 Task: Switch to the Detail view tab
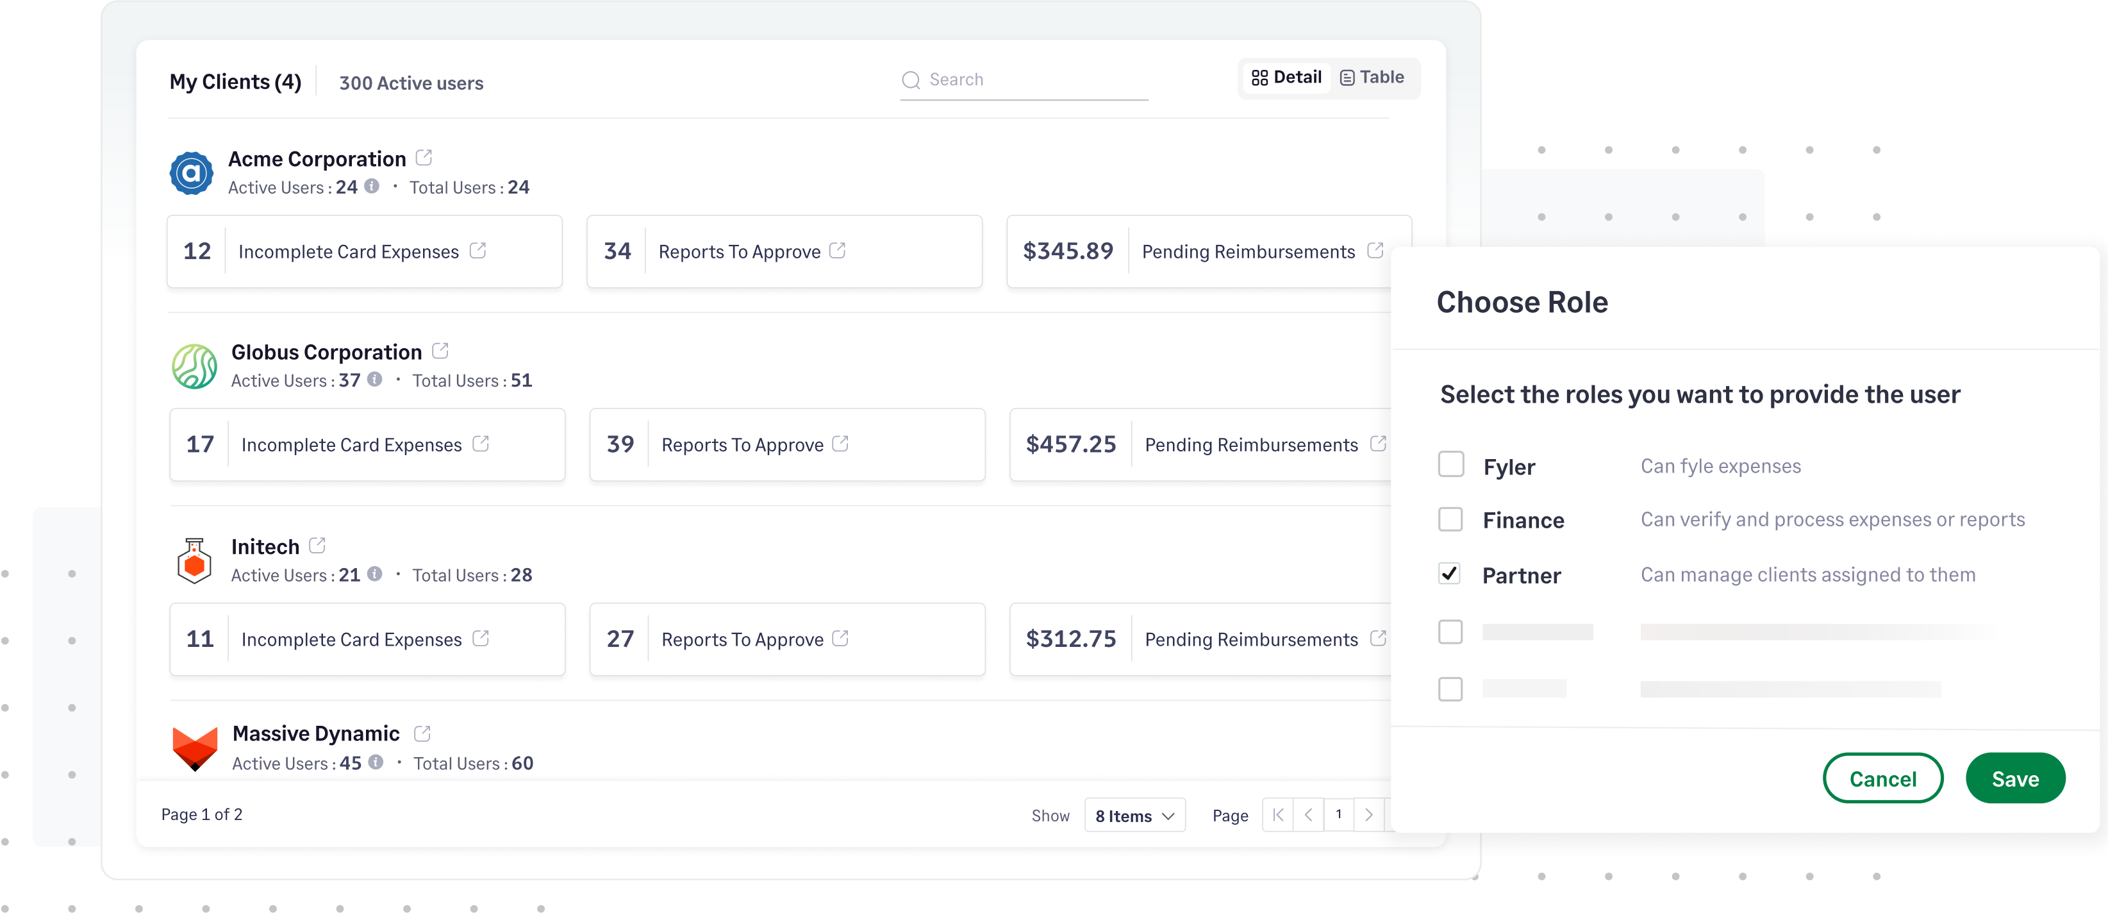1286,78
